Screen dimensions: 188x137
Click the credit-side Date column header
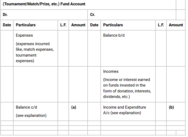[x=94, y=25]
